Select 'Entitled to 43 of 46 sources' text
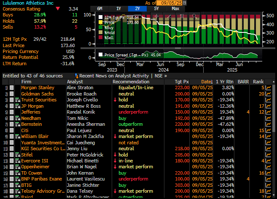 (x=33, y=76)
